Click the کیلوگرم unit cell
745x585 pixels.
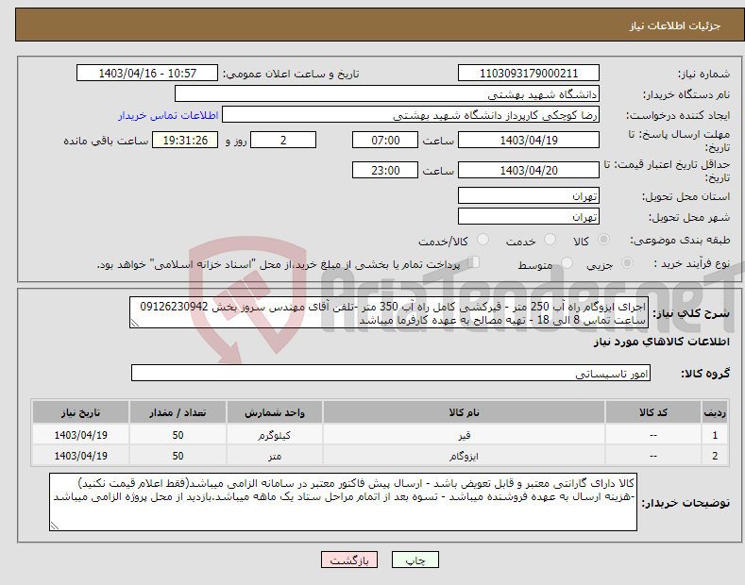(x=275, y=435)
